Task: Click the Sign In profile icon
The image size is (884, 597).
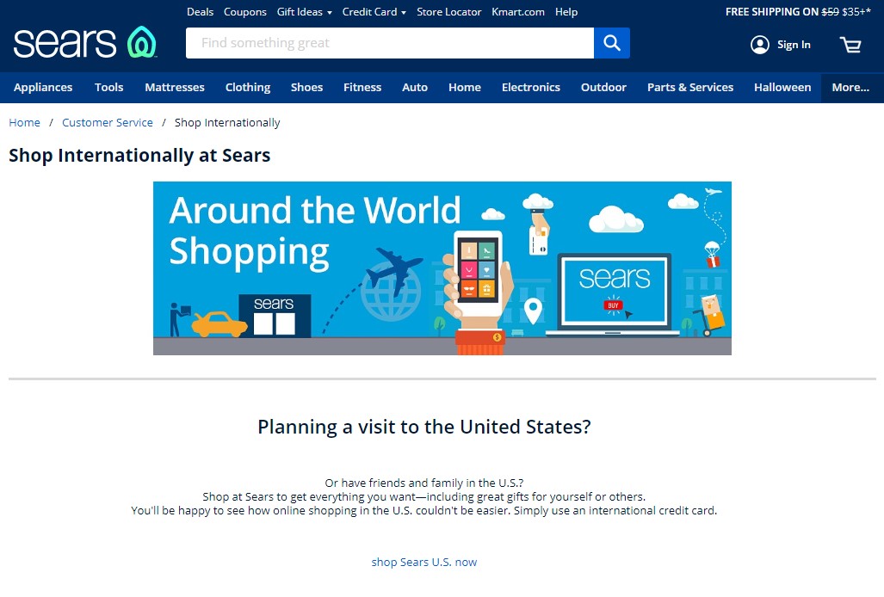Action: click(x=759, y=45)
